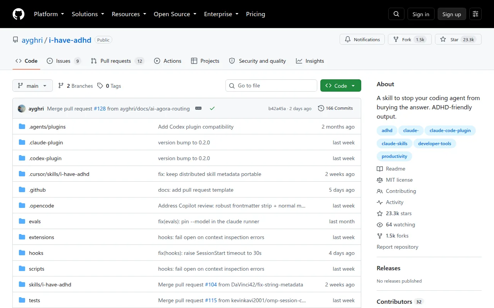Expand the commit message ellipsis
The width and height of the screenshot is (494, 308).
coord(198,109)
